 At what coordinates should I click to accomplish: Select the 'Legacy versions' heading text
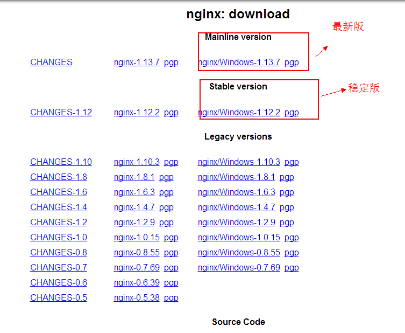(238, 137)
